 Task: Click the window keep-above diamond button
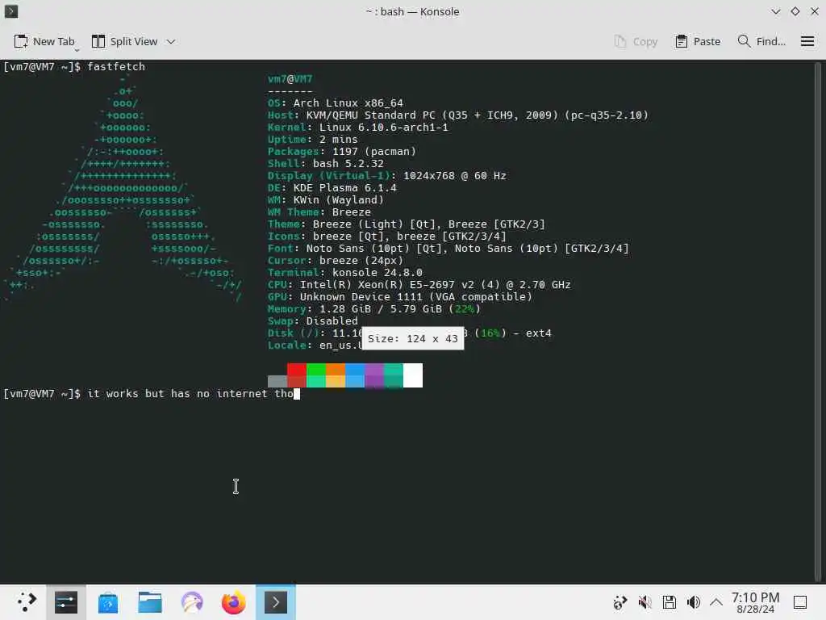tap(795, 11)
